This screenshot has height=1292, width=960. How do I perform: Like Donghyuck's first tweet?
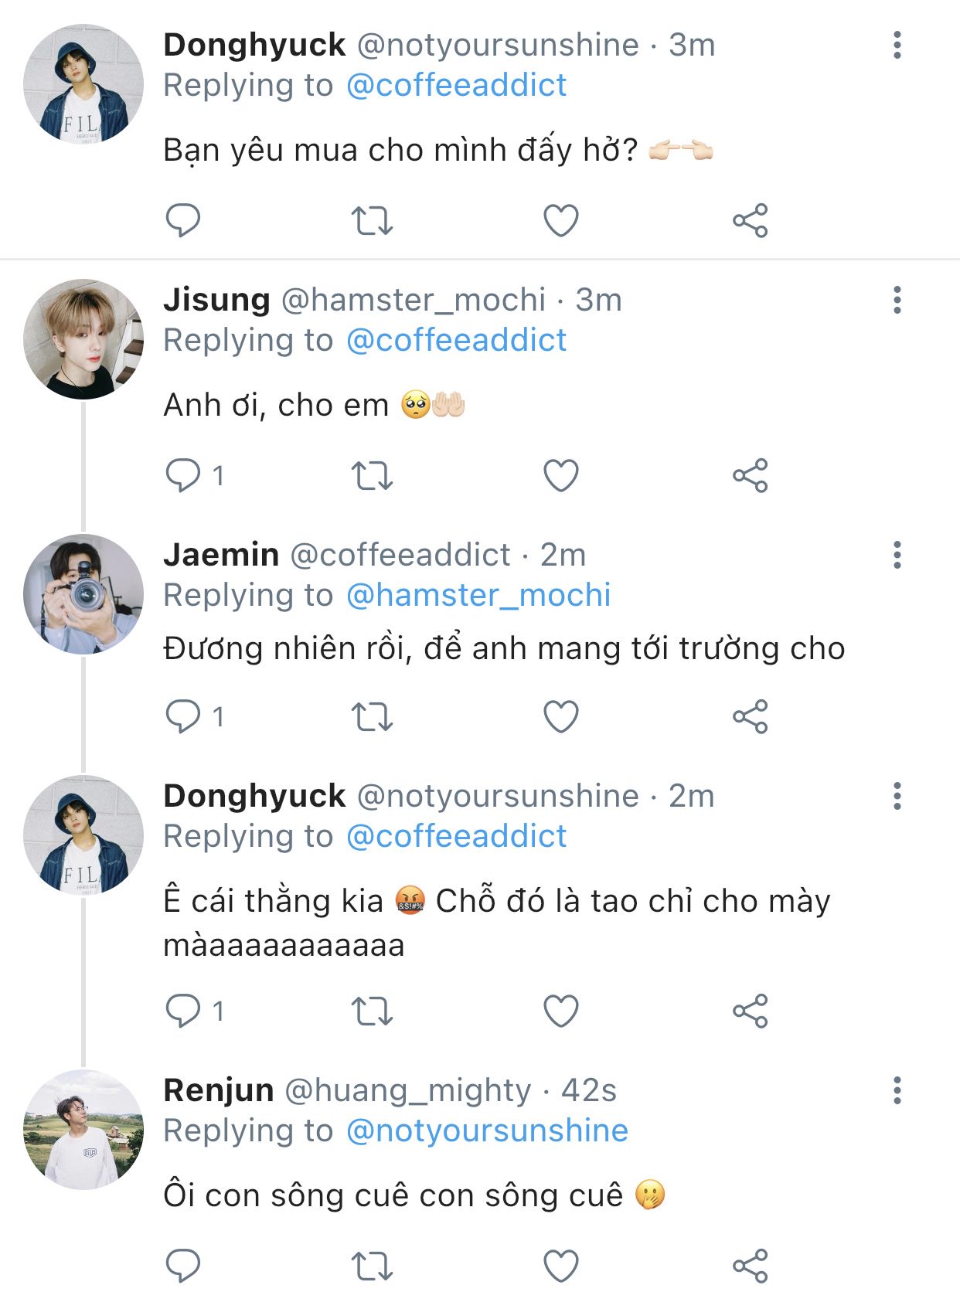point(561,221)
